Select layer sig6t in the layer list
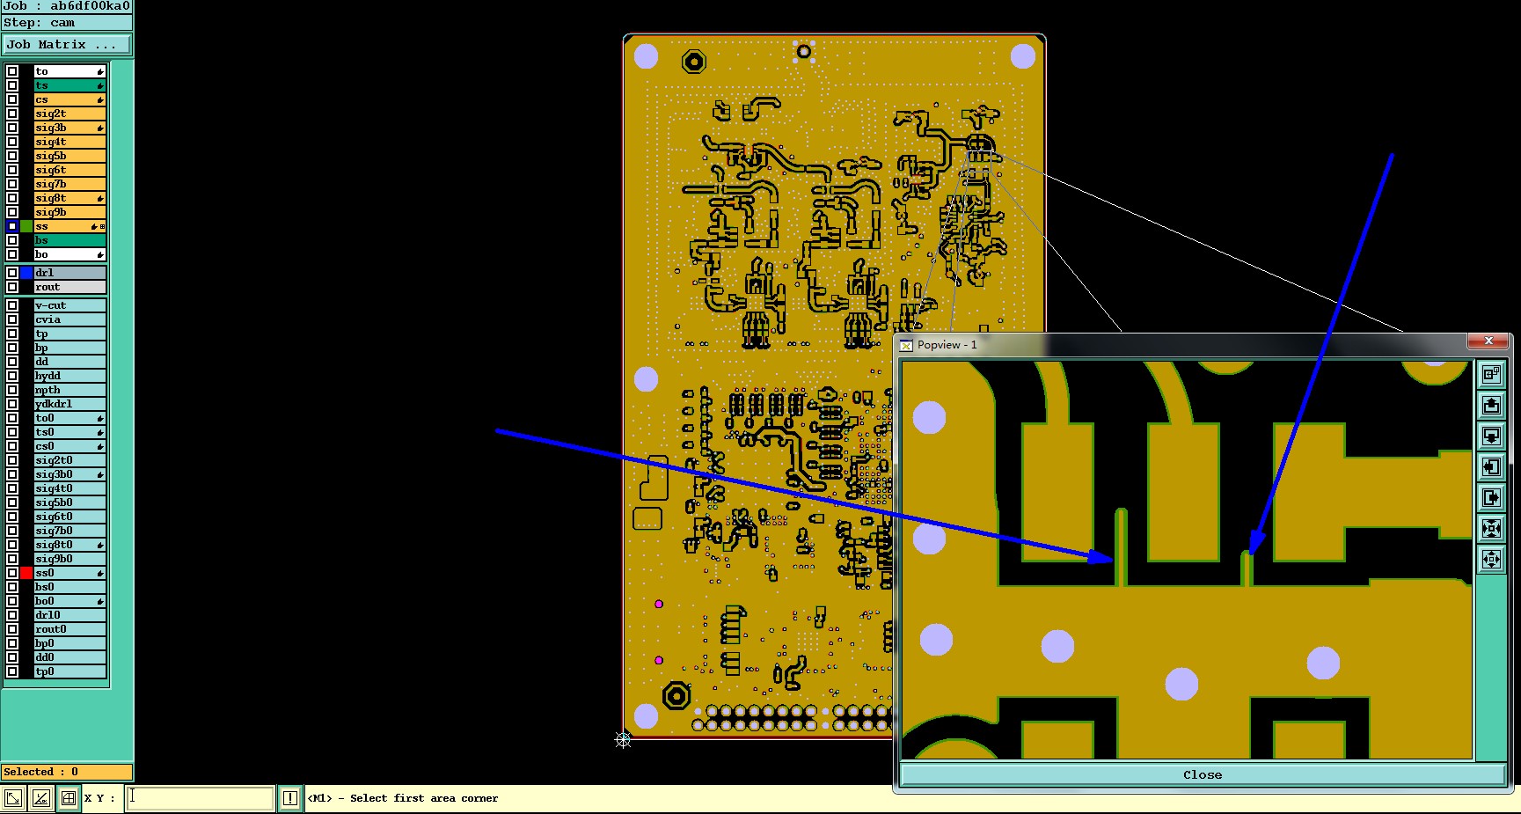 click(69, 170)
